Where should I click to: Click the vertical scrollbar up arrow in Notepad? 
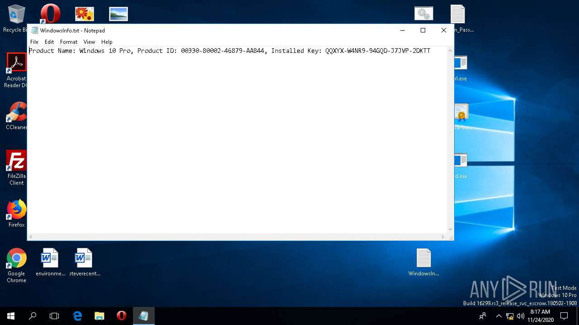[x=450, y=51]
